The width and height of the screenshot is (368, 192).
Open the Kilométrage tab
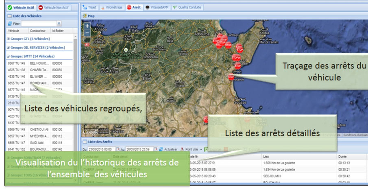(111, 7)
